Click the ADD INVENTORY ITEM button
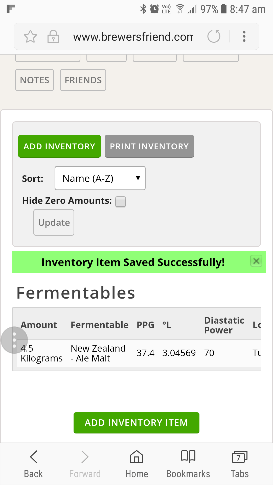The image size is (273, 485). click(136, 423)
